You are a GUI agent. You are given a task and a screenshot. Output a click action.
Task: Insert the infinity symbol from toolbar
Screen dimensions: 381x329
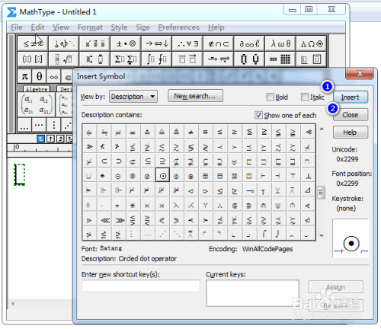click(53, 76)
